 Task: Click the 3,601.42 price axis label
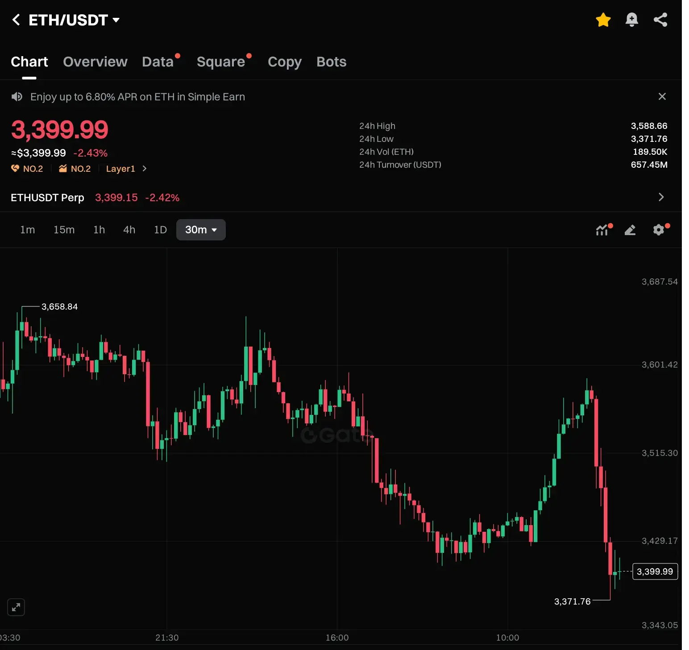tap(660, 364)
